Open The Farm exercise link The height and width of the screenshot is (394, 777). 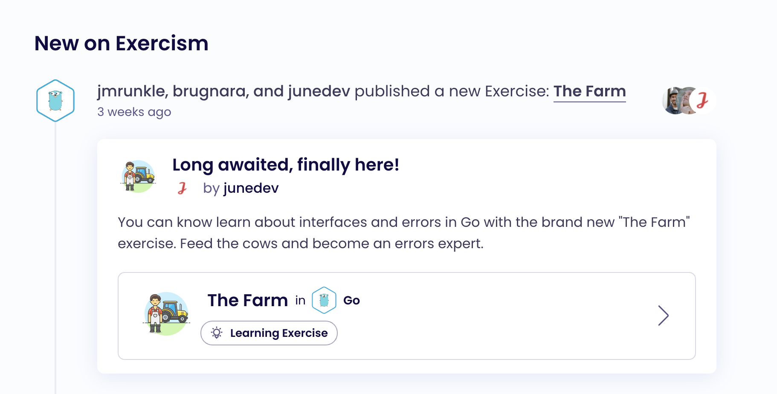point(589,91)
